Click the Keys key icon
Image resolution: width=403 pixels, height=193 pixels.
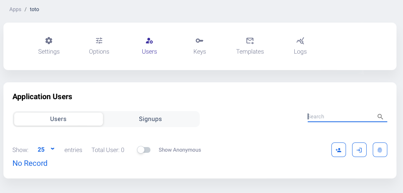[x=199, y=41]
